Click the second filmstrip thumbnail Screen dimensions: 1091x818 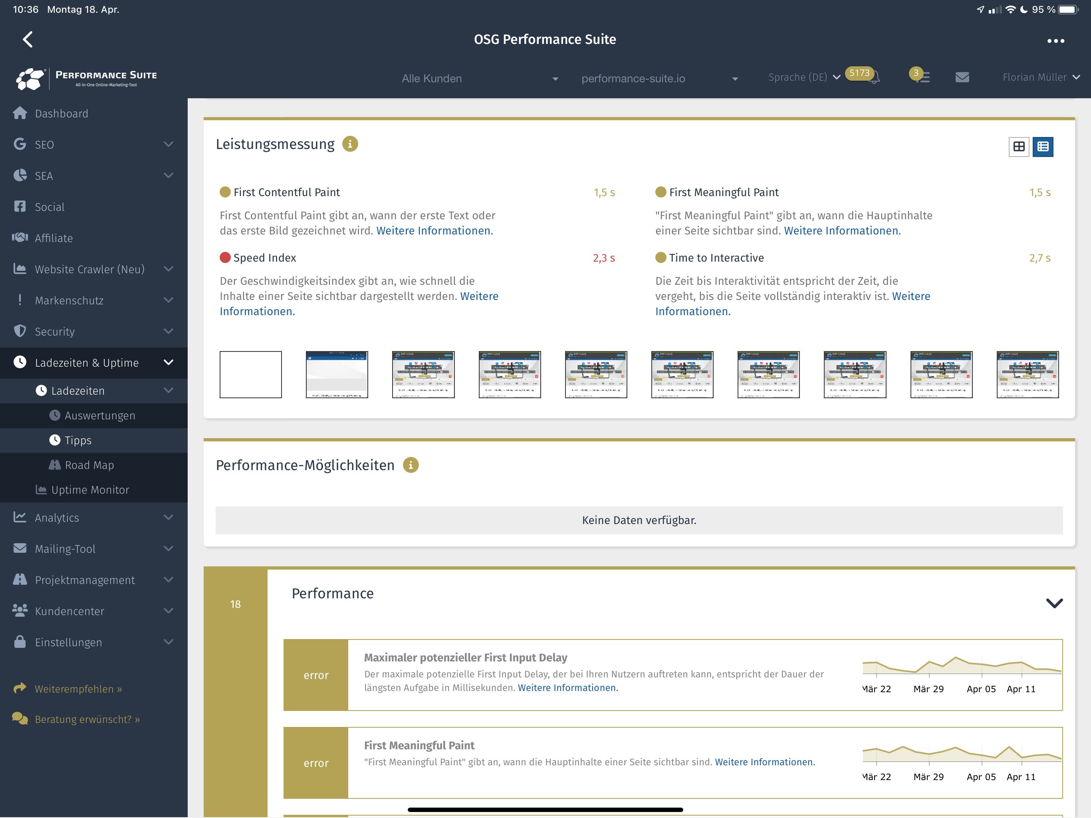click(337, 375)
